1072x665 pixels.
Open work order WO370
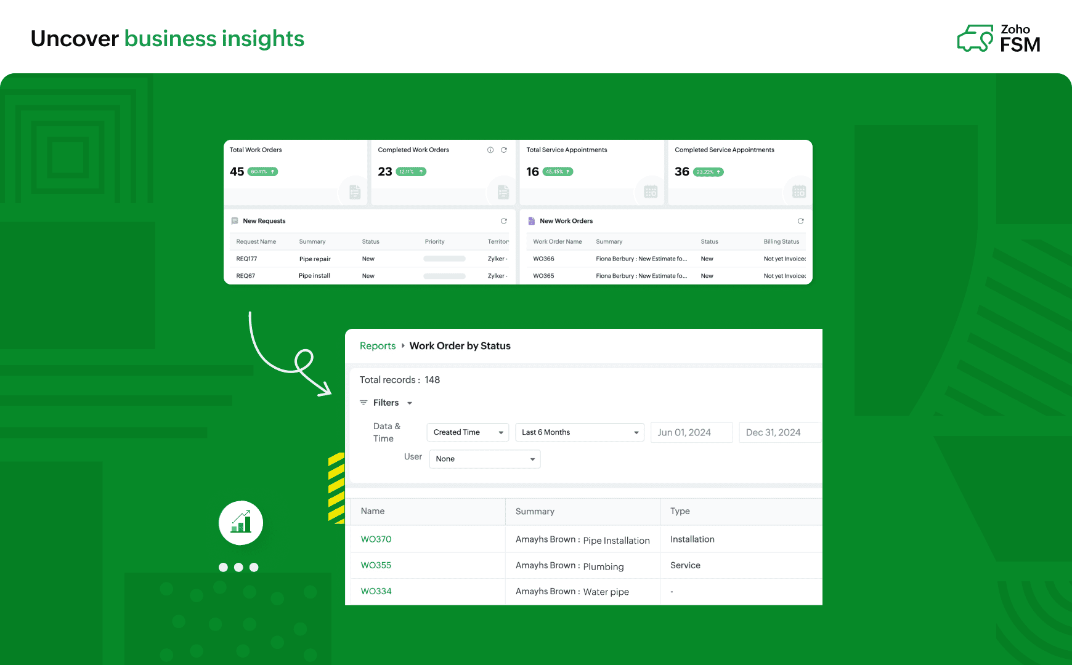tap(376, 539)
